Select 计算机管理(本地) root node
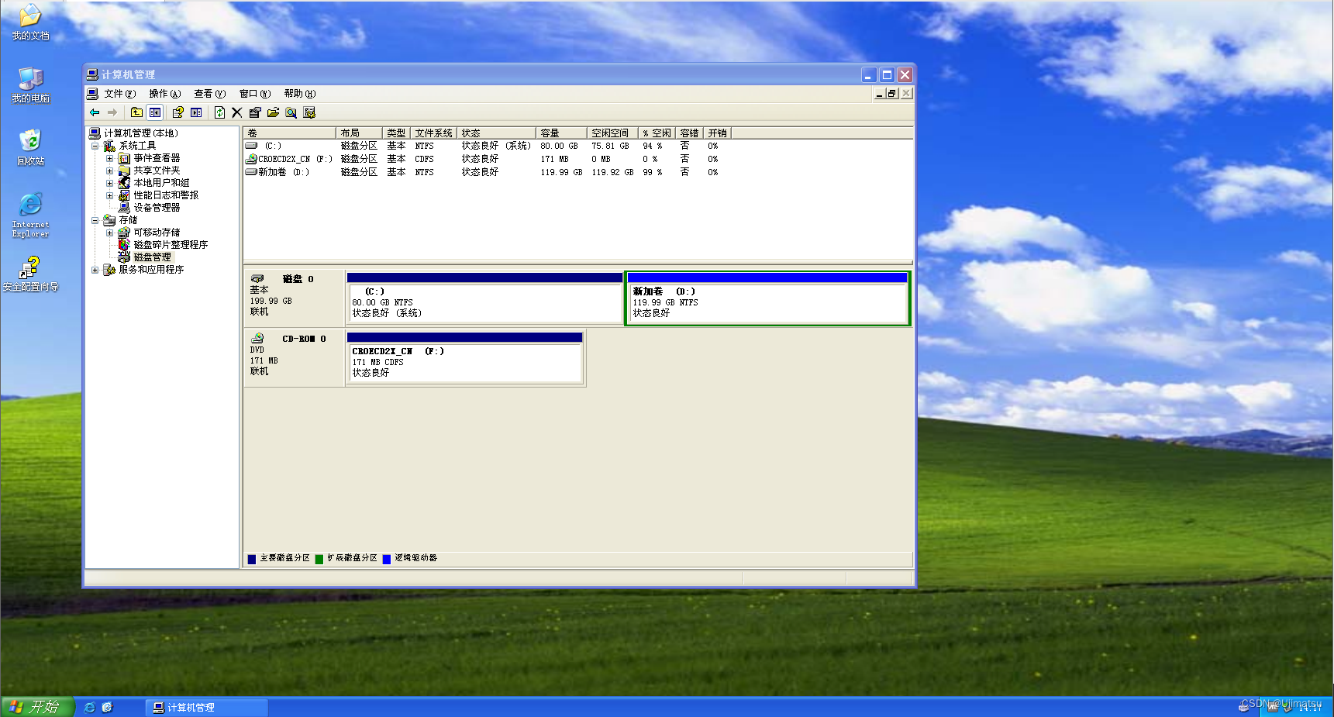The width and height of the screenshot is (1334, 717). [x=141, y=133]
